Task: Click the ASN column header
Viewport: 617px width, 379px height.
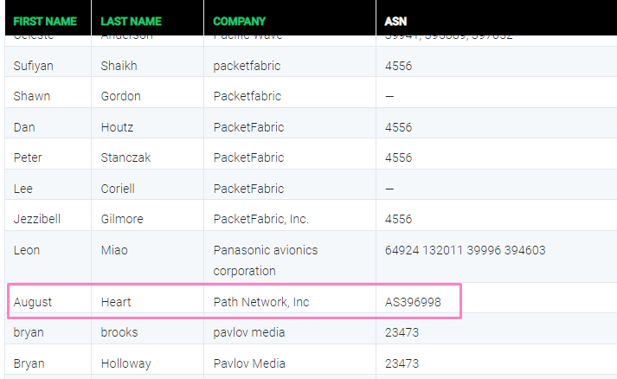Action: (x=395, y=21)
